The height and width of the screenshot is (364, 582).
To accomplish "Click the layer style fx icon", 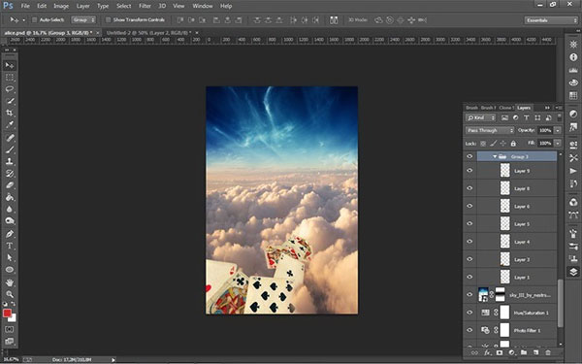I will [487, 352].
